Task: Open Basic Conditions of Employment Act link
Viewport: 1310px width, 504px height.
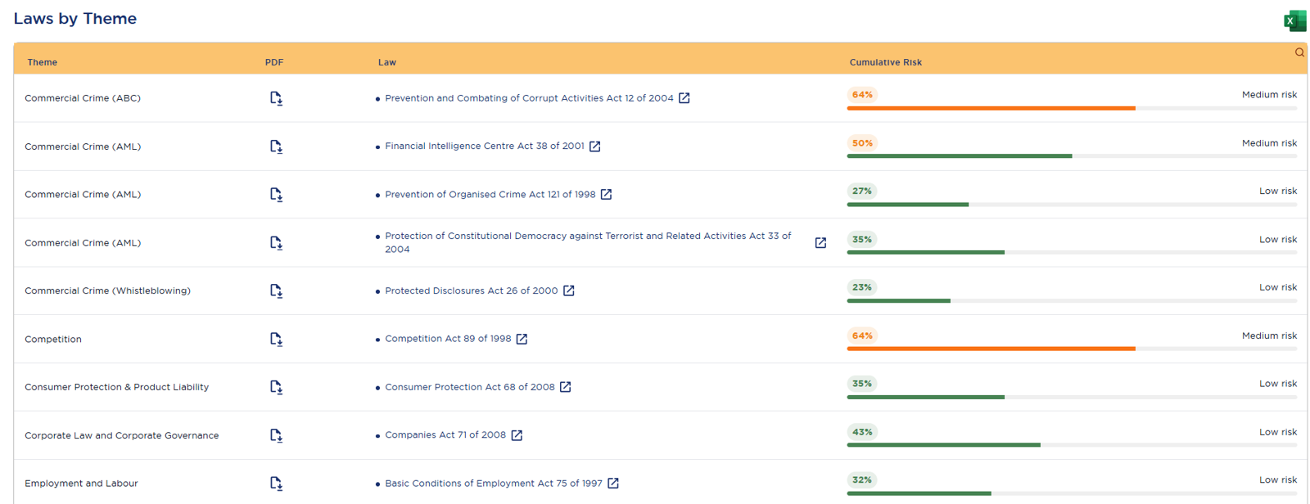Action: point(494,484)
